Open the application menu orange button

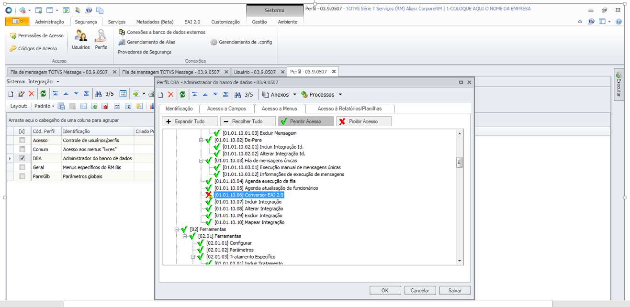[17, 22]
